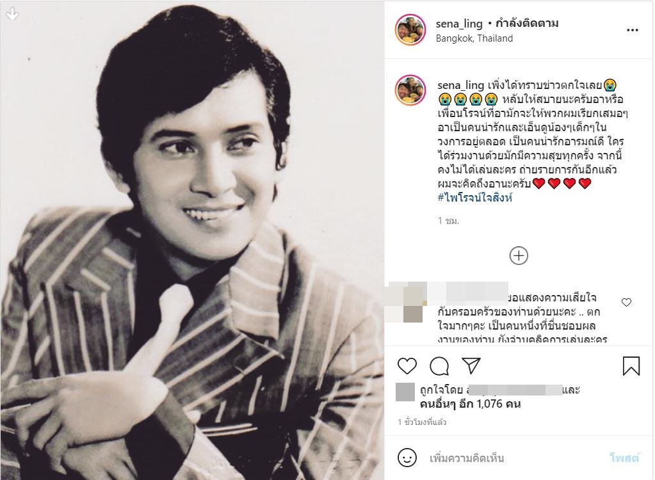
Task: Open sena_ling username in header
Action: (x=459, y=24)
